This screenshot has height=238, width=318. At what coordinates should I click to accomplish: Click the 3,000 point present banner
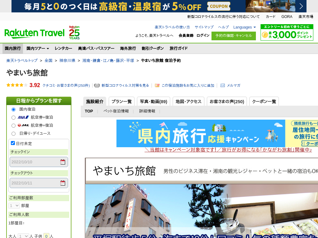point(287,32)
